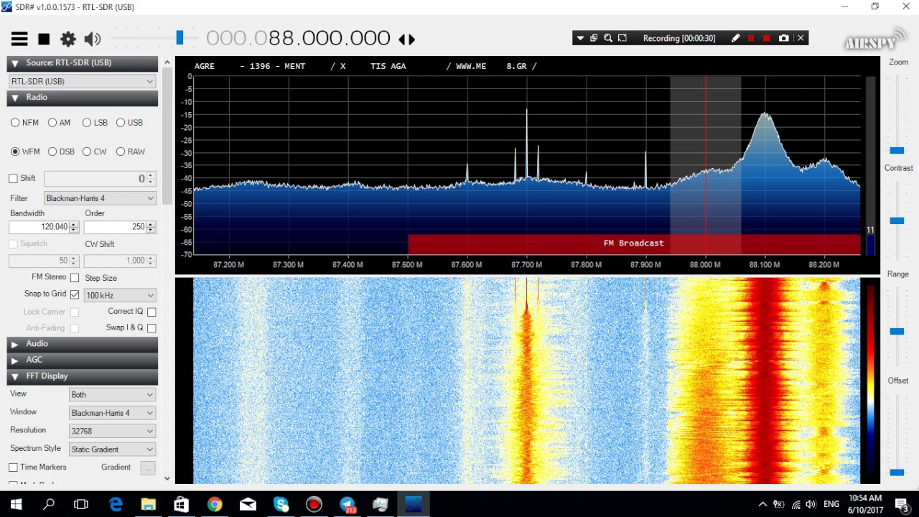
Task: Disable Snap to Grid checkbox
Action: [x=75, y=294]
